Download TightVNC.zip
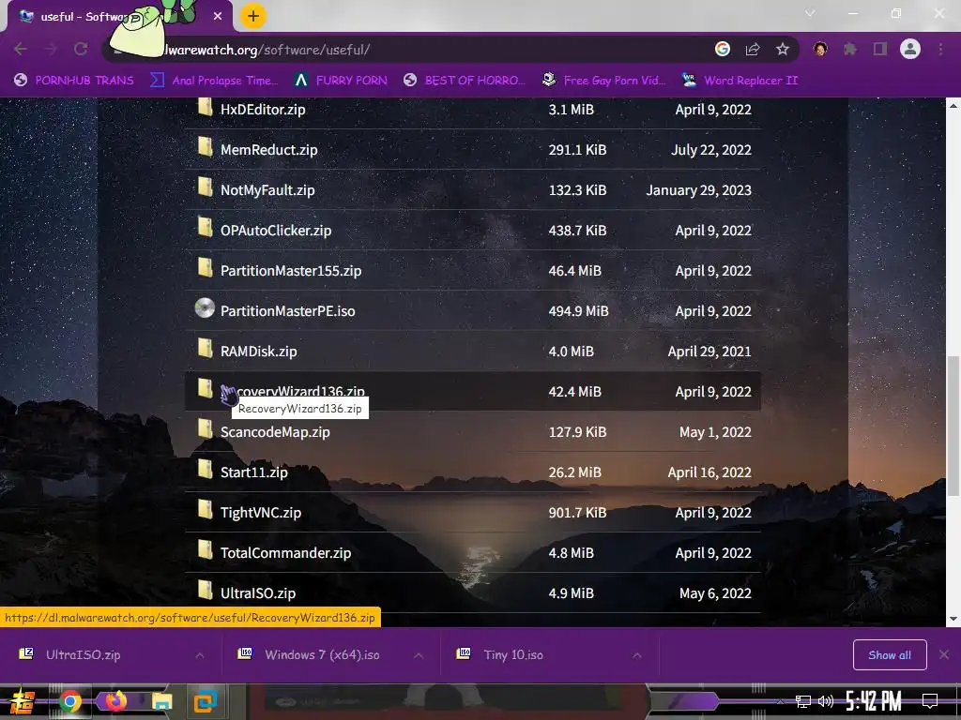 (261, 513)
